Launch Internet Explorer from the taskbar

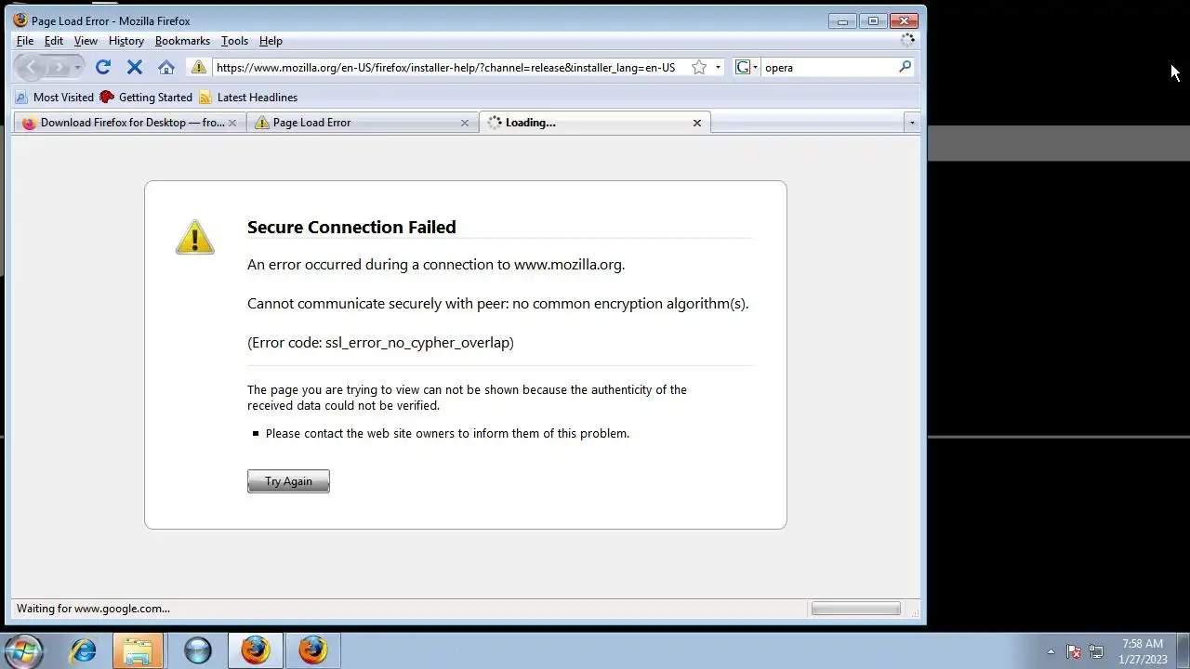[x=84, y=650]
